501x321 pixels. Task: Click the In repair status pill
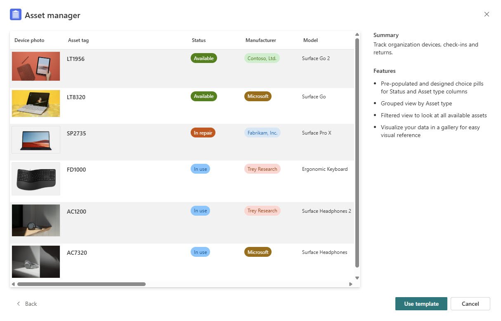click(203, 133)
